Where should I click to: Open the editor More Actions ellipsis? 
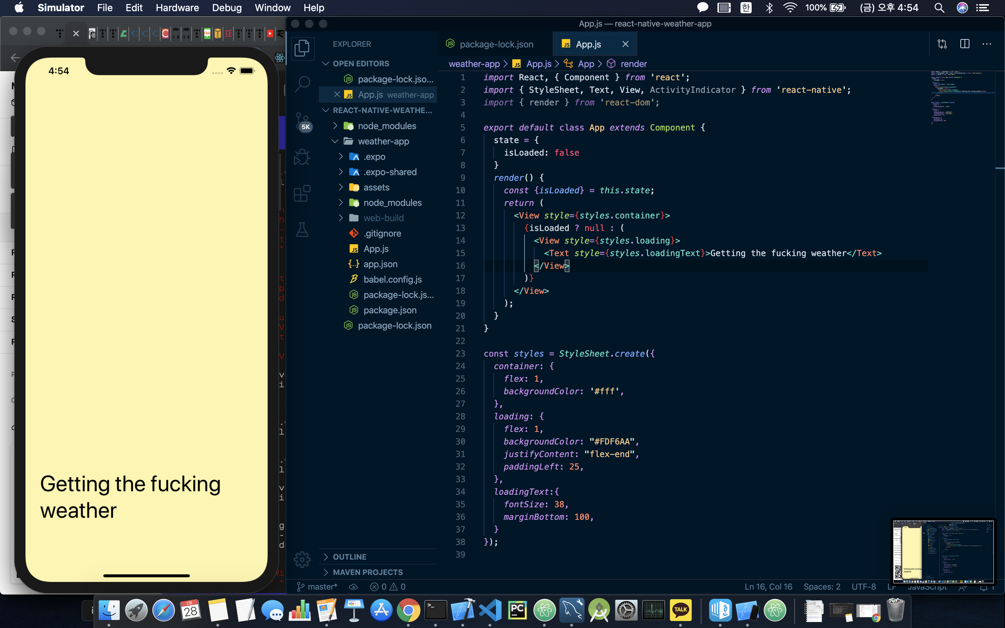click(x=987, y=44)
